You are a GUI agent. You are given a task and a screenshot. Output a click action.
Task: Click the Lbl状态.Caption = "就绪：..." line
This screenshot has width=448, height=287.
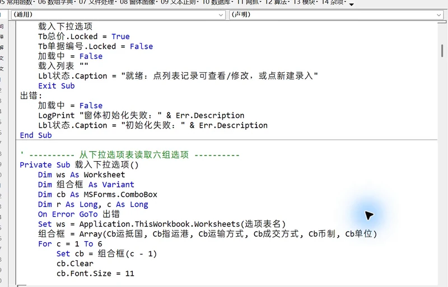[178, 76]
